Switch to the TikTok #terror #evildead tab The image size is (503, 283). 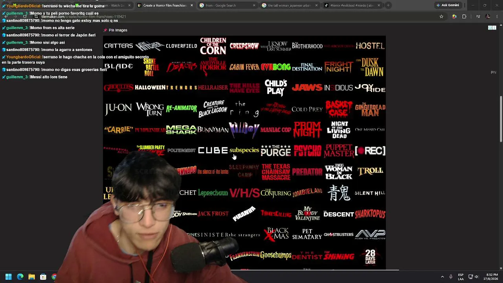(x=352, y=6)
